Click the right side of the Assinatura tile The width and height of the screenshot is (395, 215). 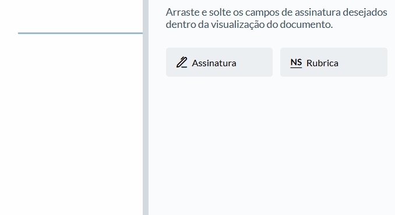[x=255, y=62]
